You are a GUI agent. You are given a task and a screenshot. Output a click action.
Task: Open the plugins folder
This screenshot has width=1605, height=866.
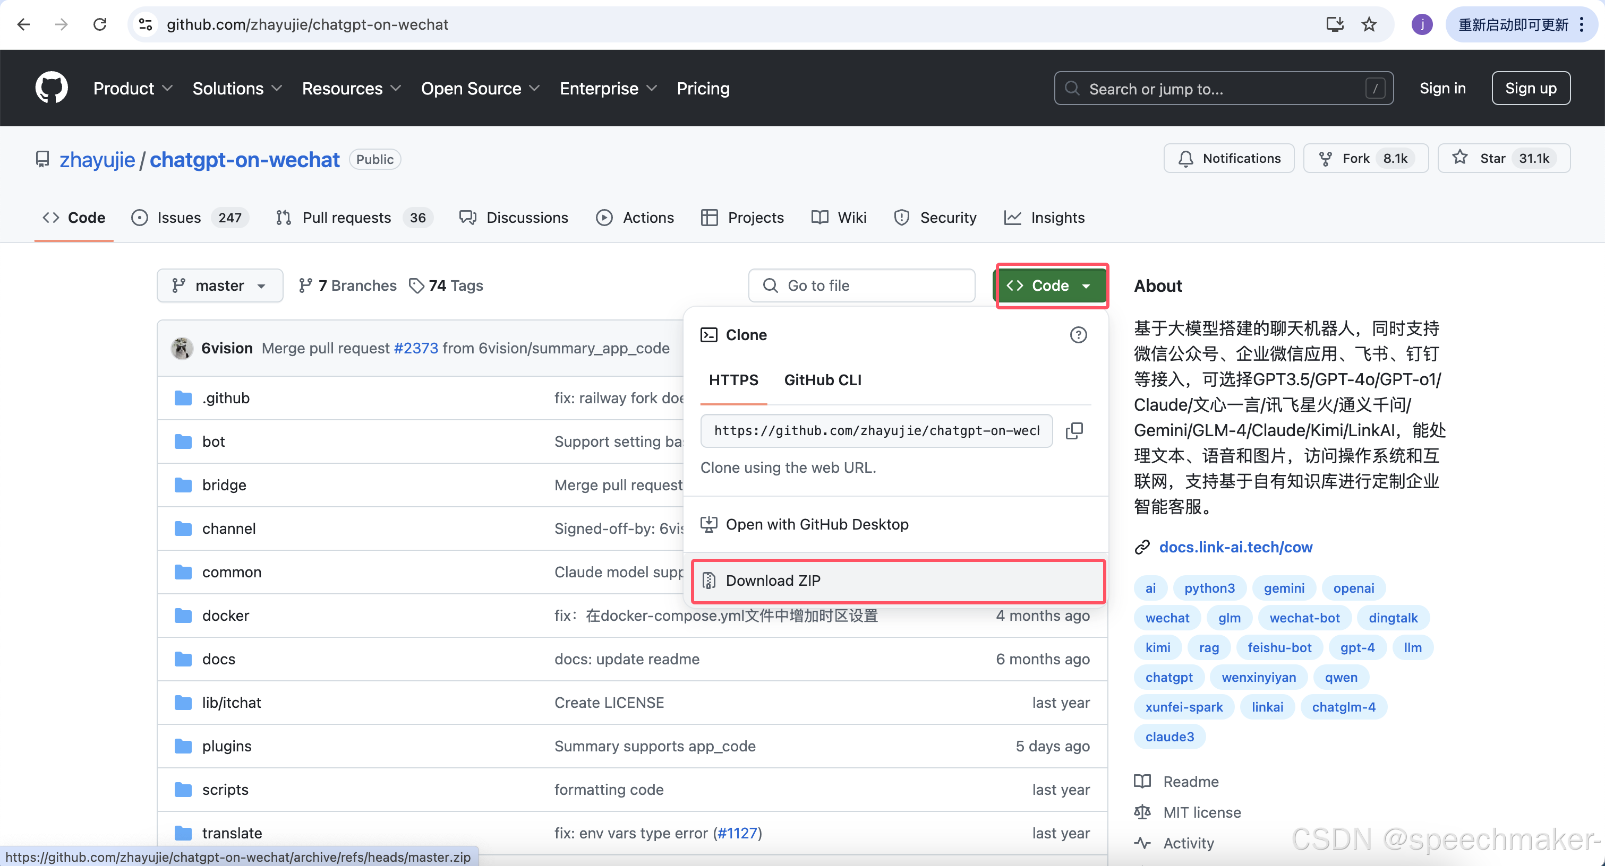point(226,746)
